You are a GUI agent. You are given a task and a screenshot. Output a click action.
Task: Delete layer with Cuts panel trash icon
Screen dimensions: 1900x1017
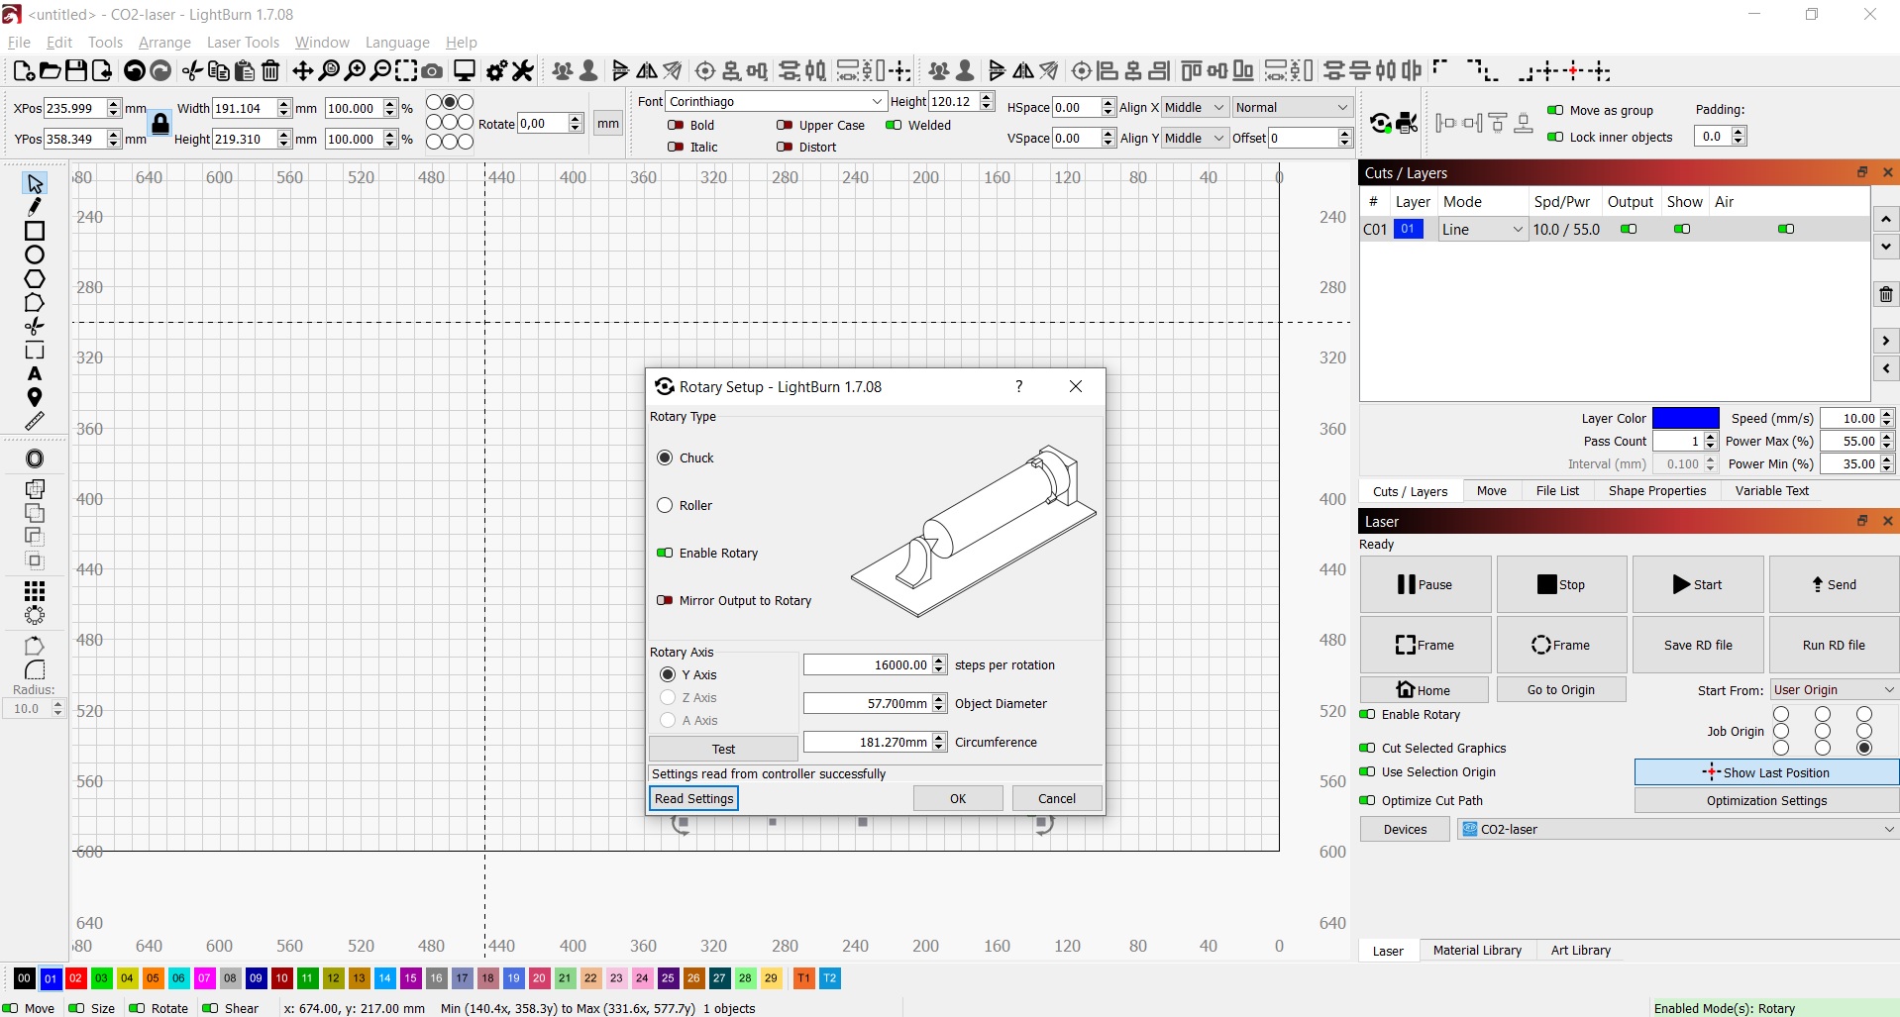1885,294
